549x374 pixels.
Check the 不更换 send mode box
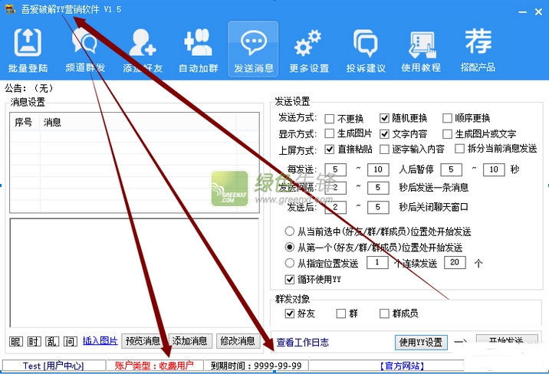(x=329, y=119)
